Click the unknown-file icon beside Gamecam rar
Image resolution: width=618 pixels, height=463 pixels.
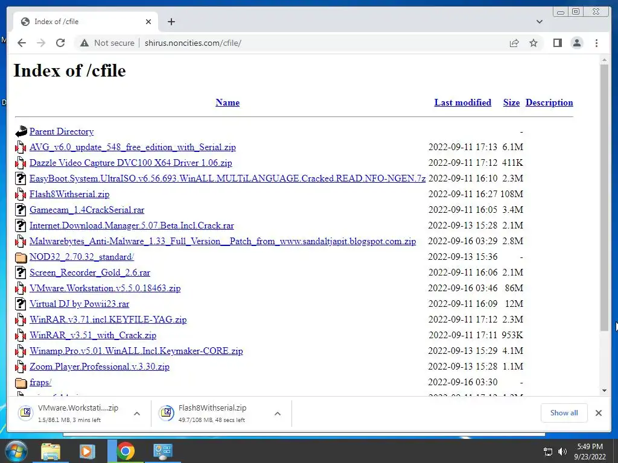coord(21,210)
